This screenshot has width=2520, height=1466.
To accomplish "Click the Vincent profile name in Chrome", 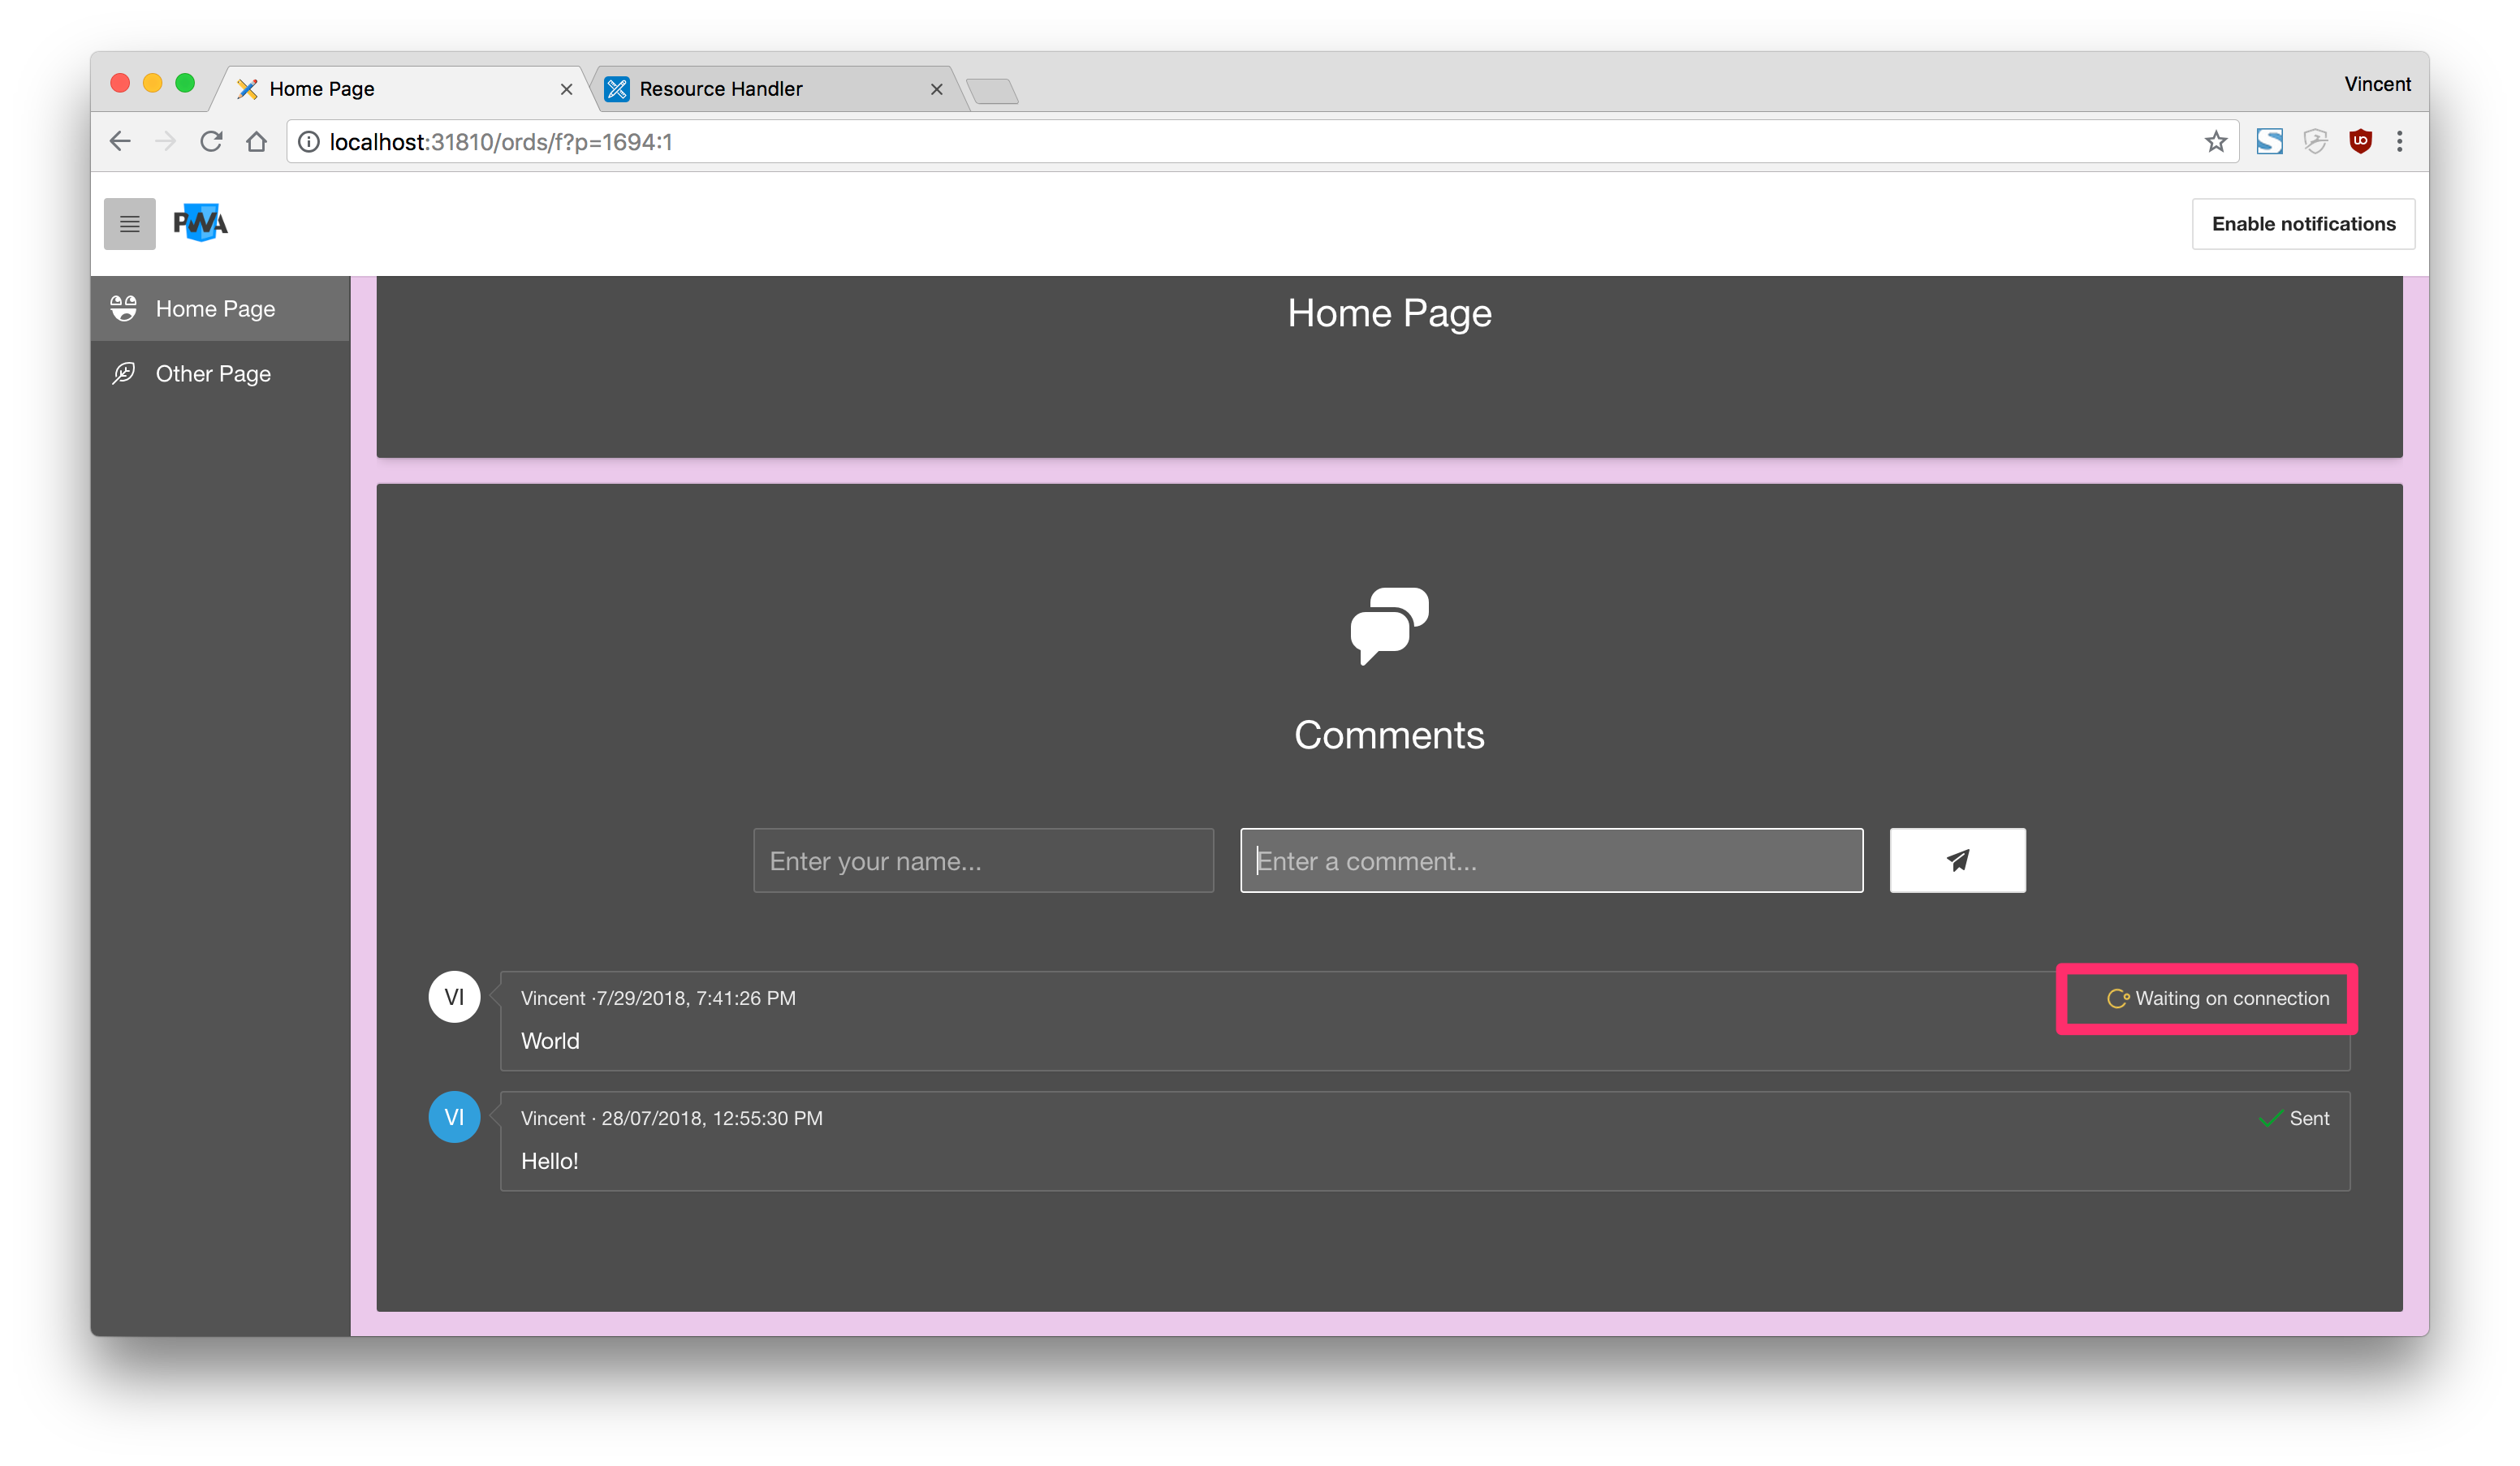I will pos(2376,84).
